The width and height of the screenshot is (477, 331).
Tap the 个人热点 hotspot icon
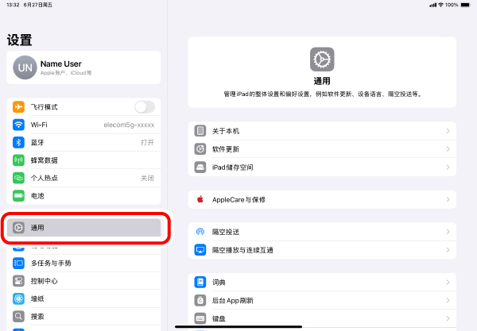pos(18,178)
